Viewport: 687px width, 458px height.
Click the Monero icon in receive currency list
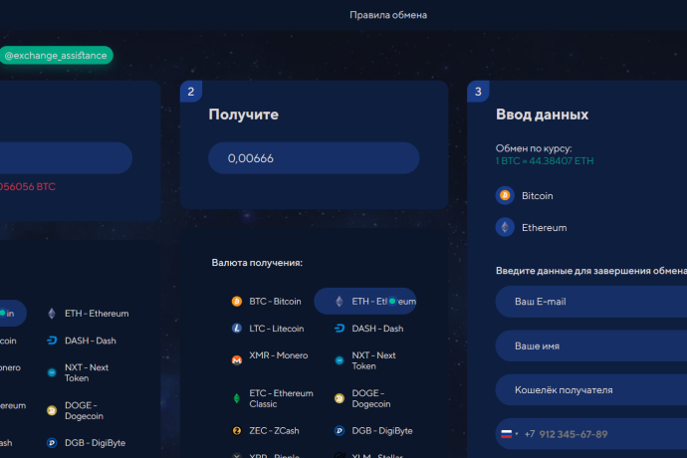pyautogui.click(x=237, y=359)
